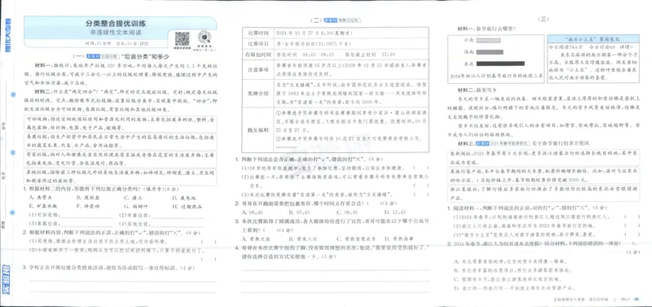652x307 pixels.
Task: Click the subtitle 非连续性文本阅读
Action: tap(116, 33)
